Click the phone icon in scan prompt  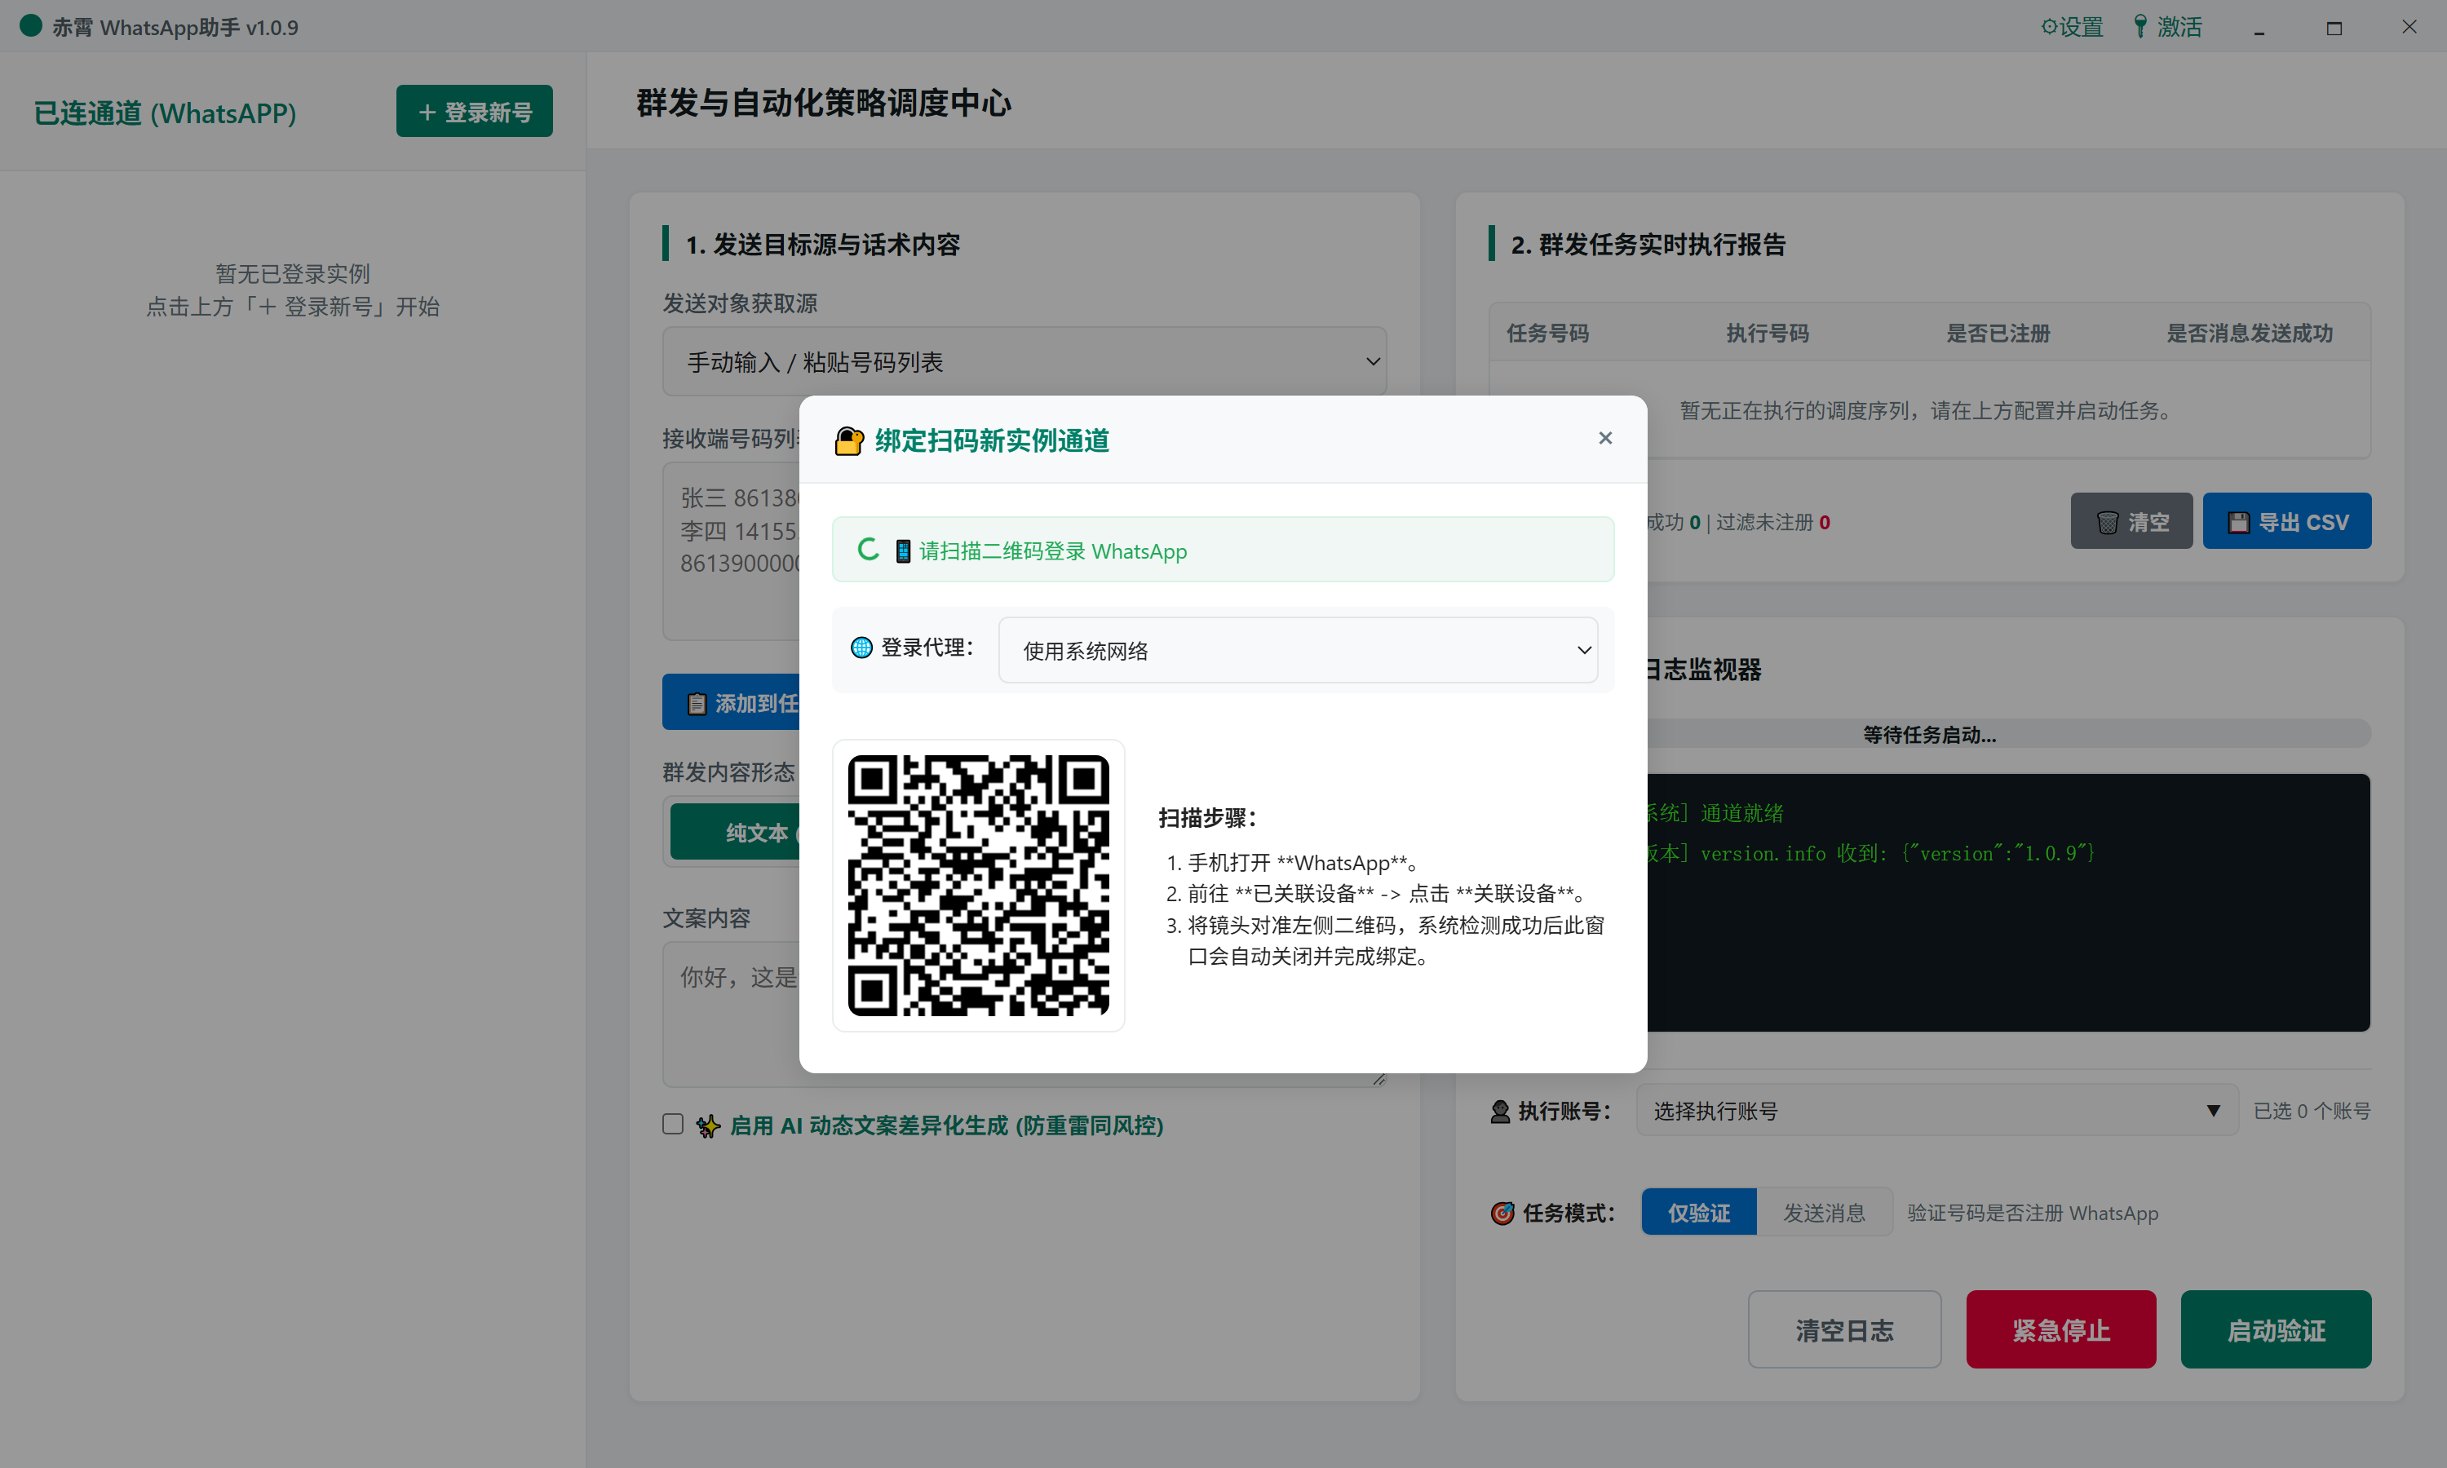point(902,551)
